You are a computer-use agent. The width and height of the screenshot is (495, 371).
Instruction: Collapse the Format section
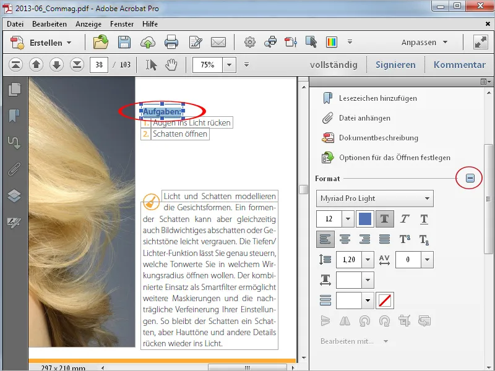click(470, 178)
